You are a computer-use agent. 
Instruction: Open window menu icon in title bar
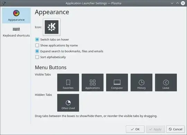[4, 3]
